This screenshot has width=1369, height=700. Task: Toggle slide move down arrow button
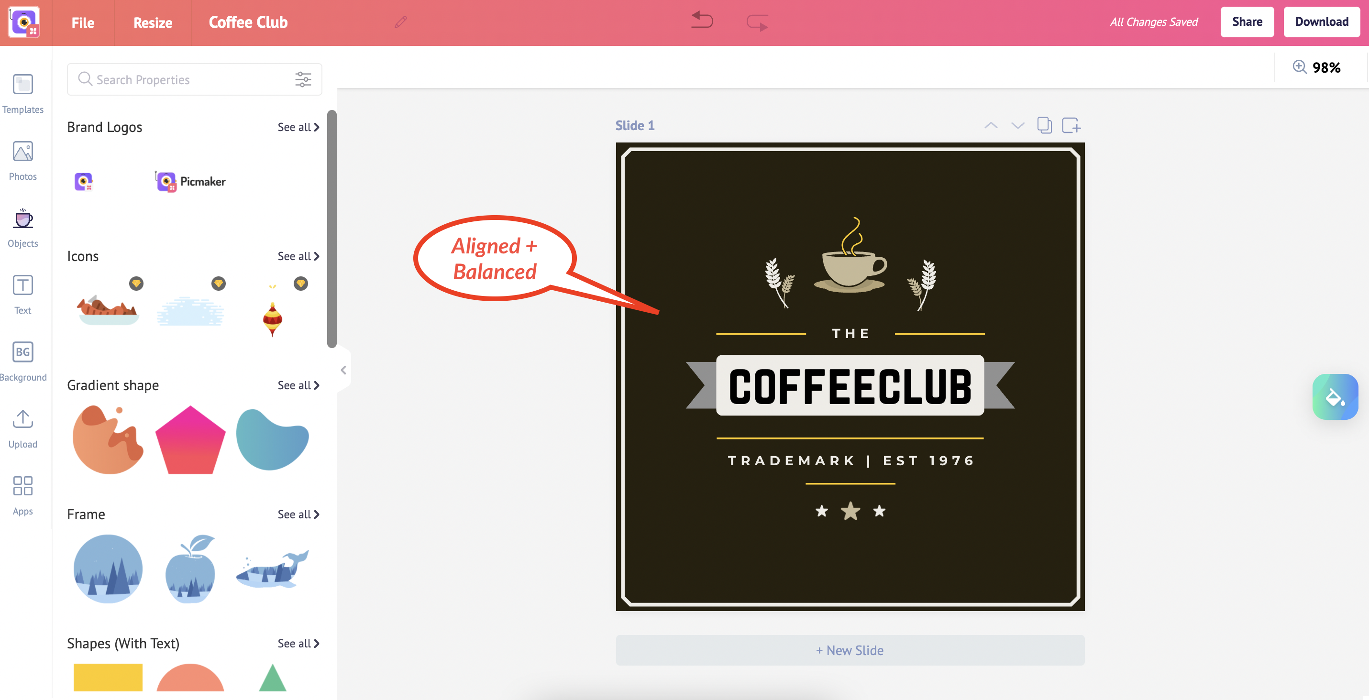pyautogui.click(x=1017, y=126)
